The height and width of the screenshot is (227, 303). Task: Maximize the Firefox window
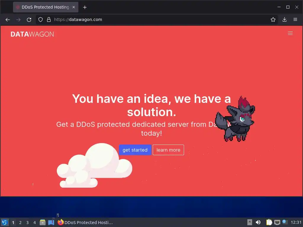coord(288,7)
